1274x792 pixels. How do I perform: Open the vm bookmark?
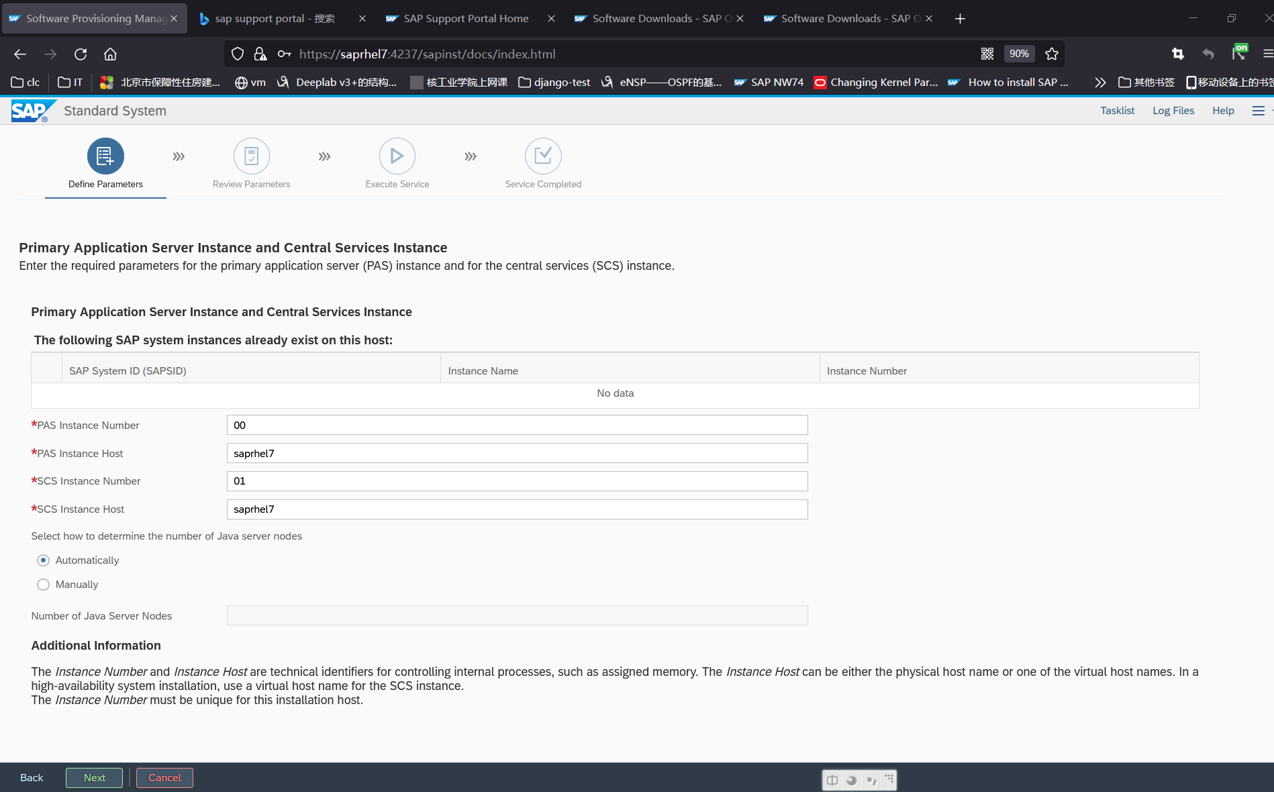250,82
